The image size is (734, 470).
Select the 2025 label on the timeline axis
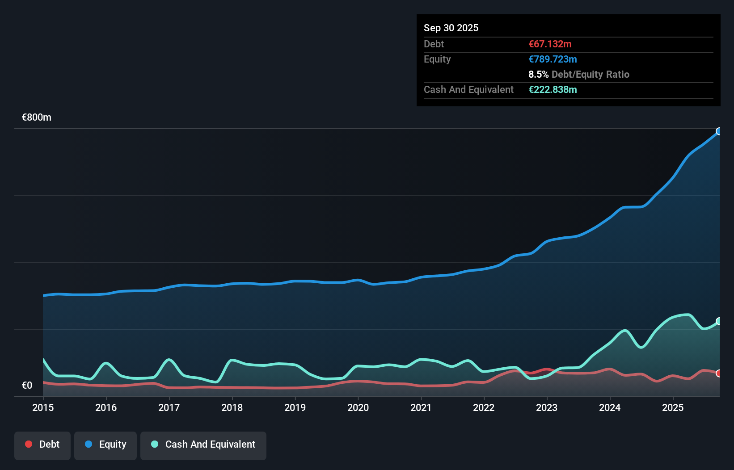click(673, 408)
